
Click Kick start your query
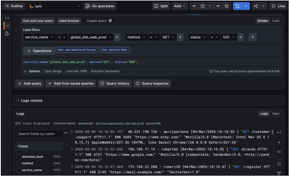point(38,21)
